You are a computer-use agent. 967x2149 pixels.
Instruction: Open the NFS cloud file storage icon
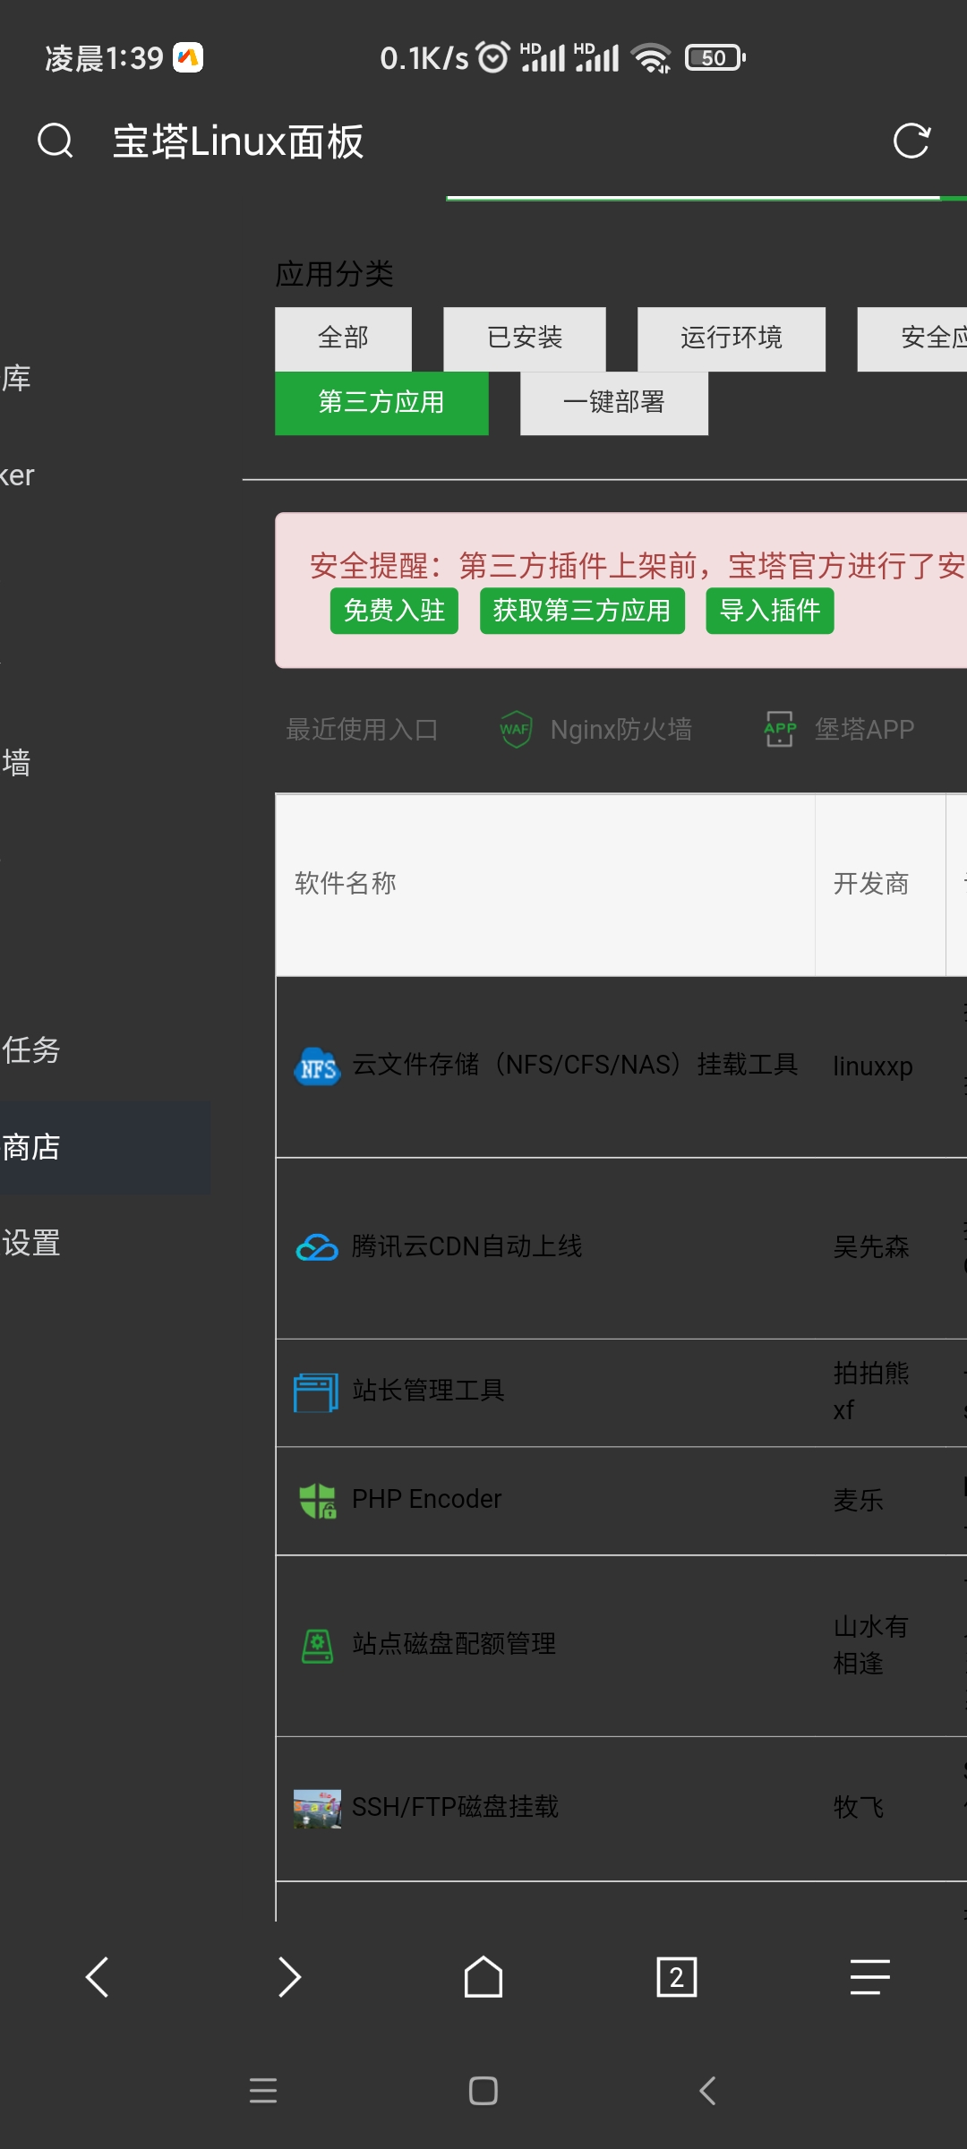click(x=317, y=1066)
